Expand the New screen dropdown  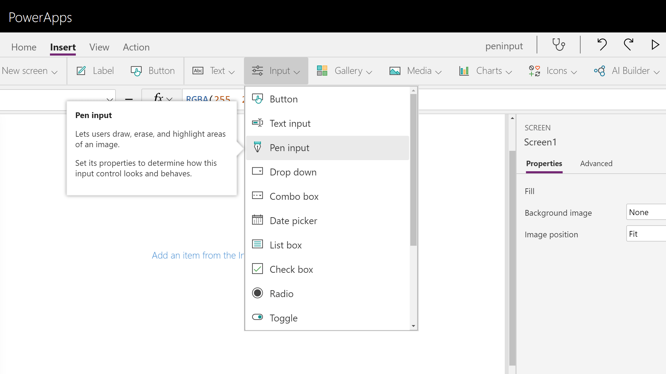pyautogui.click(x=29, y=71)
